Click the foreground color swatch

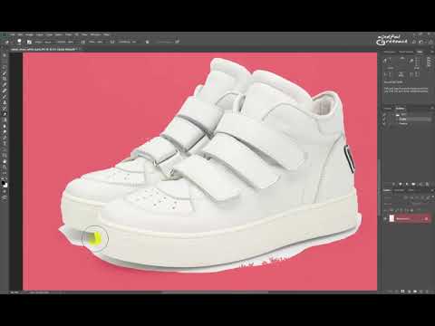pyautogui.click(x=4, y=183)
